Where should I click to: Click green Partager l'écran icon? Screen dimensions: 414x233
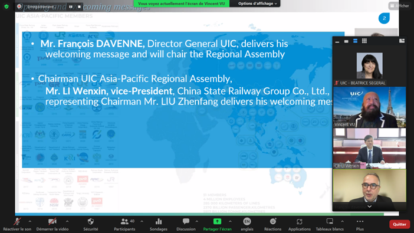[x=217, y=221]
